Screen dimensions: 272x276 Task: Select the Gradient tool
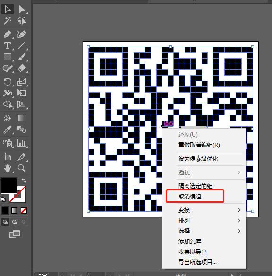[22, 118]
